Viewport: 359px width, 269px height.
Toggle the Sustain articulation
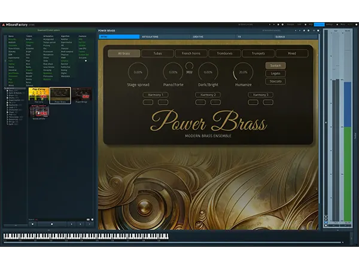click(x=275, y=65)
